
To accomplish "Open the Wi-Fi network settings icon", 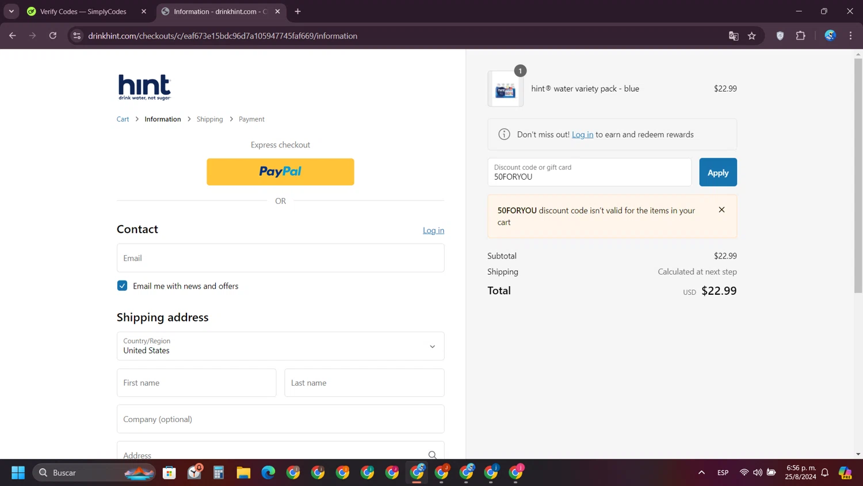I will click(x=744, y=473).
